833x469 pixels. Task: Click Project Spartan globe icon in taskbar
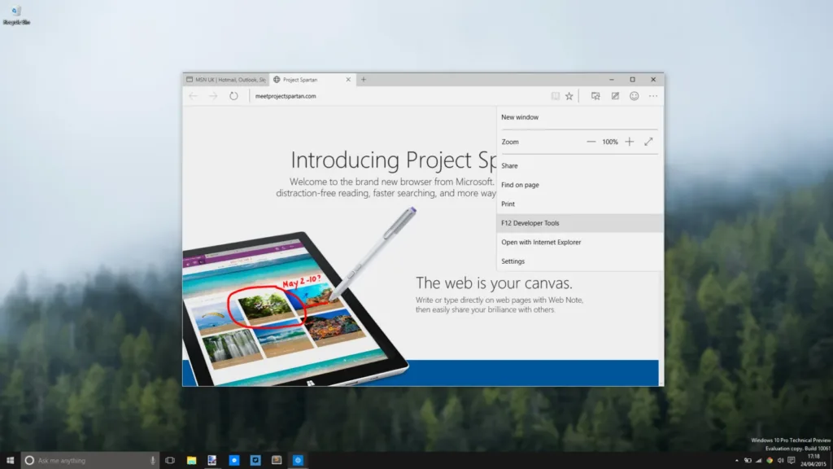[x=298, y=461]
